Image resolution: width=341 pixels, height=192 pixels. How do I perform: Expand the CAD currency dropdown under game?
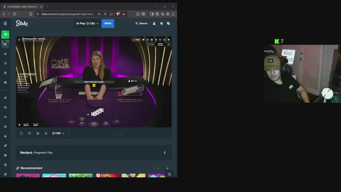tap(58, 133)
